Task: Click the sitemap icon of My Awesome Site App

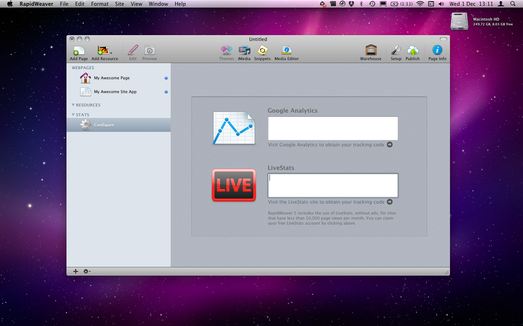Action: pos(86,92)
